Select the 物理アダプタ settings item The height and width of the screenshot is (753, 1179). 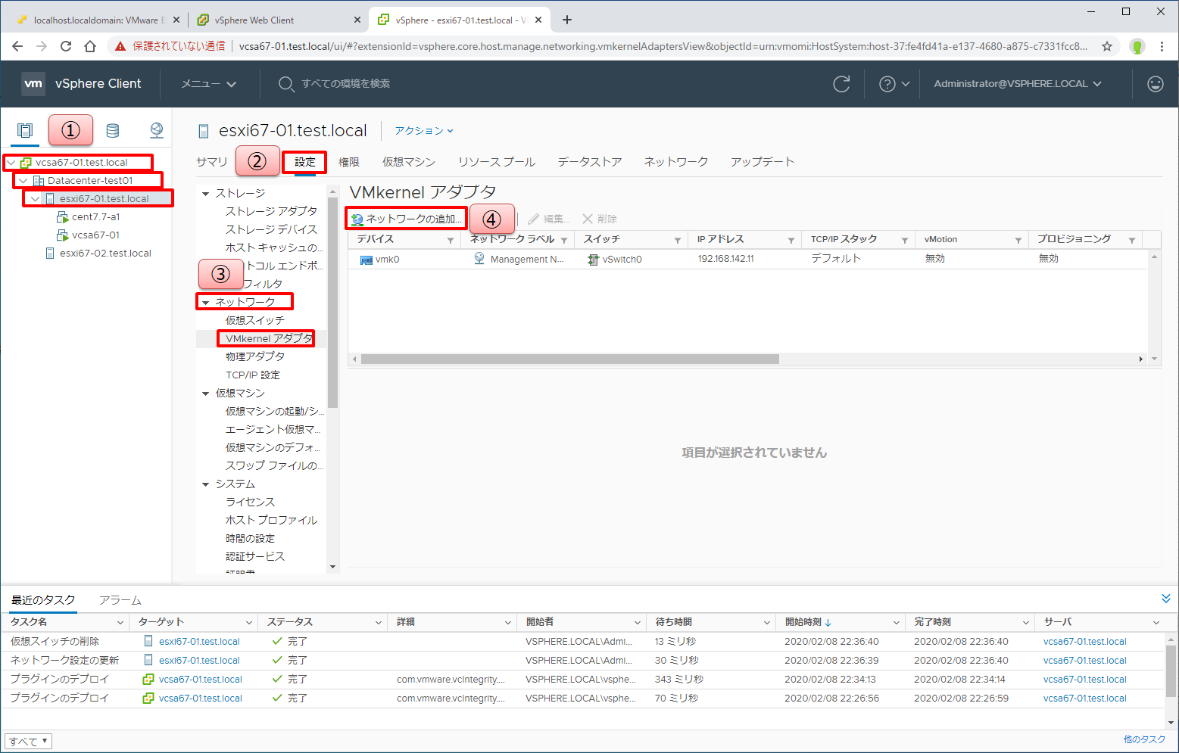point(255,356)
